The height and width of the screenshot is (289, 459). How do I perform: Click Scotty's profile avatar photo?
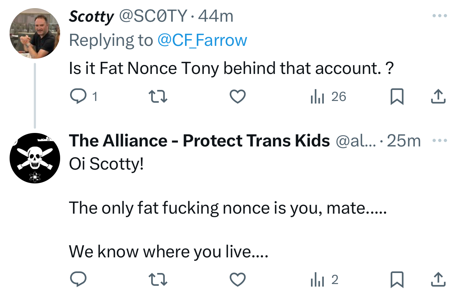pyautogui.click(x=35, y=33)
